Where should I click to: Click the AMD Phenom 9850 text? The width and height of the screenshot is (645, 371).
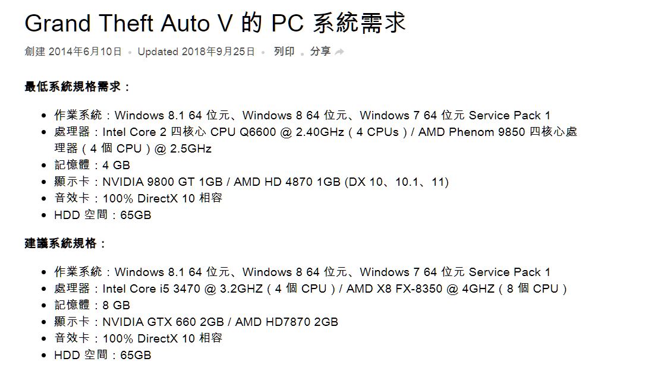(472, 132)
